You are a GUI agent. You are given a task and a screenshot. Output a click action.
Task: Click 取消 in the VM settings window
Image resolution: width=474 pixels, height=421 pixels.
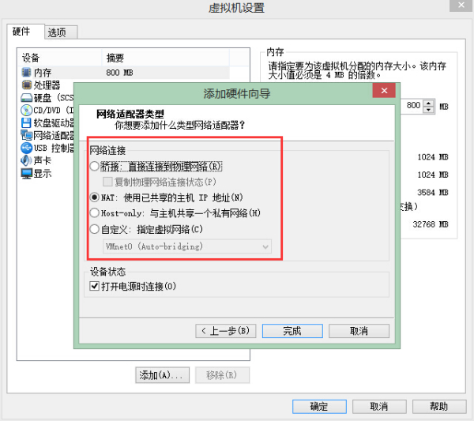coord(379,407)
